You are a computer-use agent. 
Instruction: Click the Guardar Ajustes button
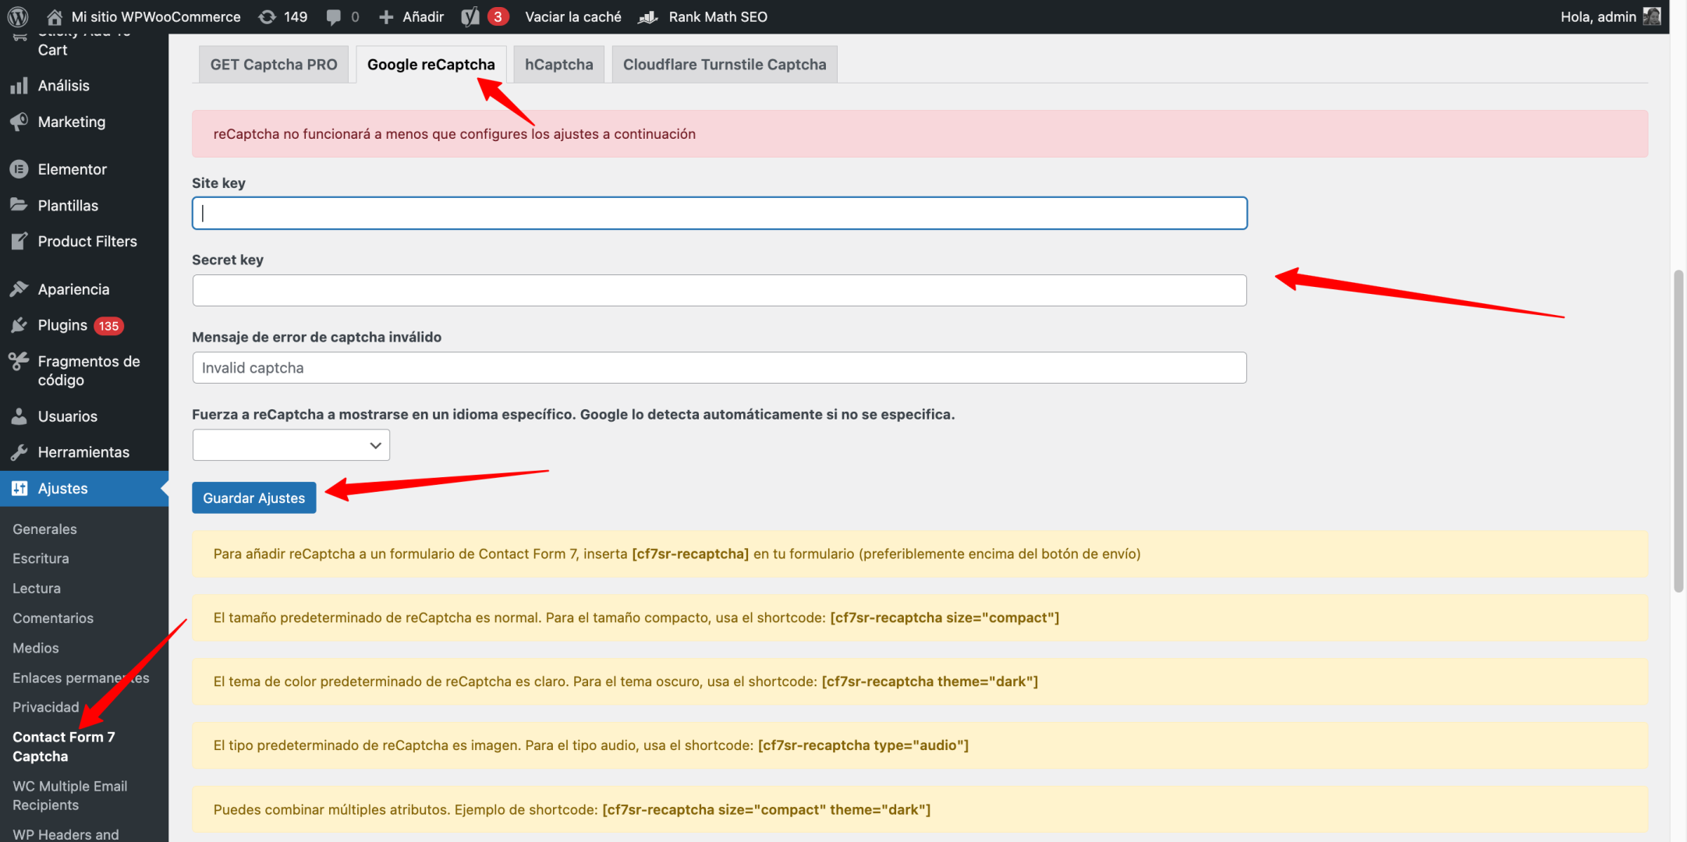(253, 497)
